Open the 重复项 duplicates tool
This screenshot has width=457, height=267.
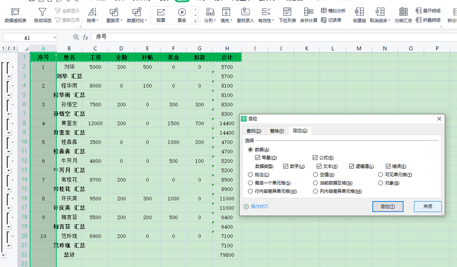pyautogui.click(x=114, y=16)
